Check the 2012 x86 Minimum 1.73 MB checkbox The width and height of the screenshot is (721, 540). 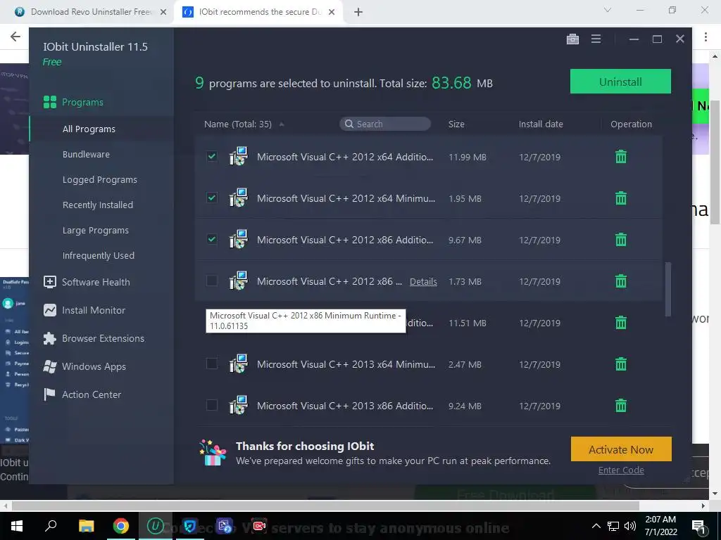[211, 281]
